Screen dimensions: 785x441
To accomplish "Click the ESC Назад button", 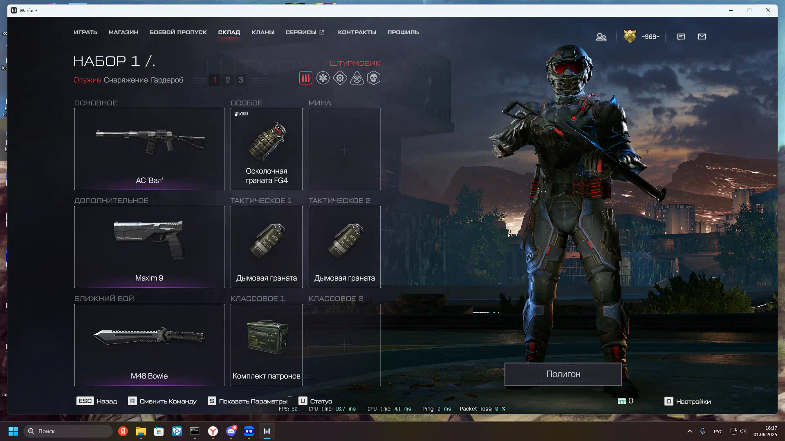I will pos(96,401).
